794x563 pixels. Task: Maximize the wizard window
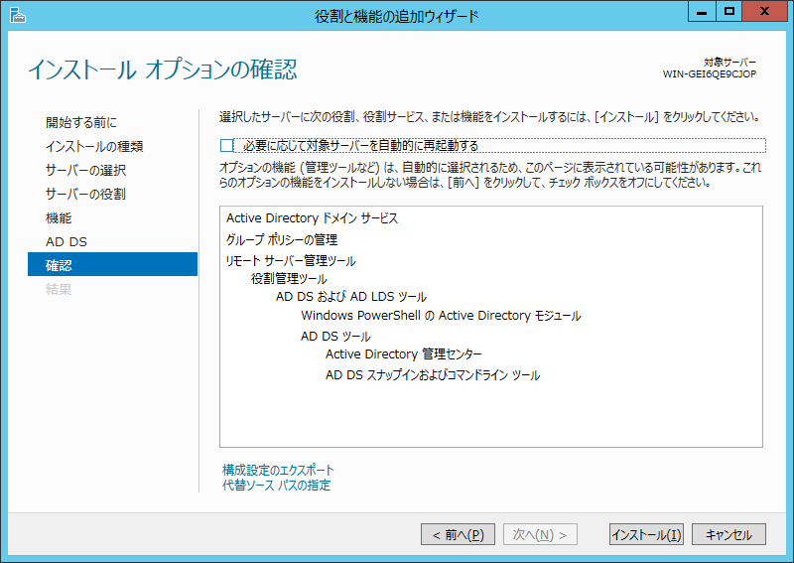[729, 12]
